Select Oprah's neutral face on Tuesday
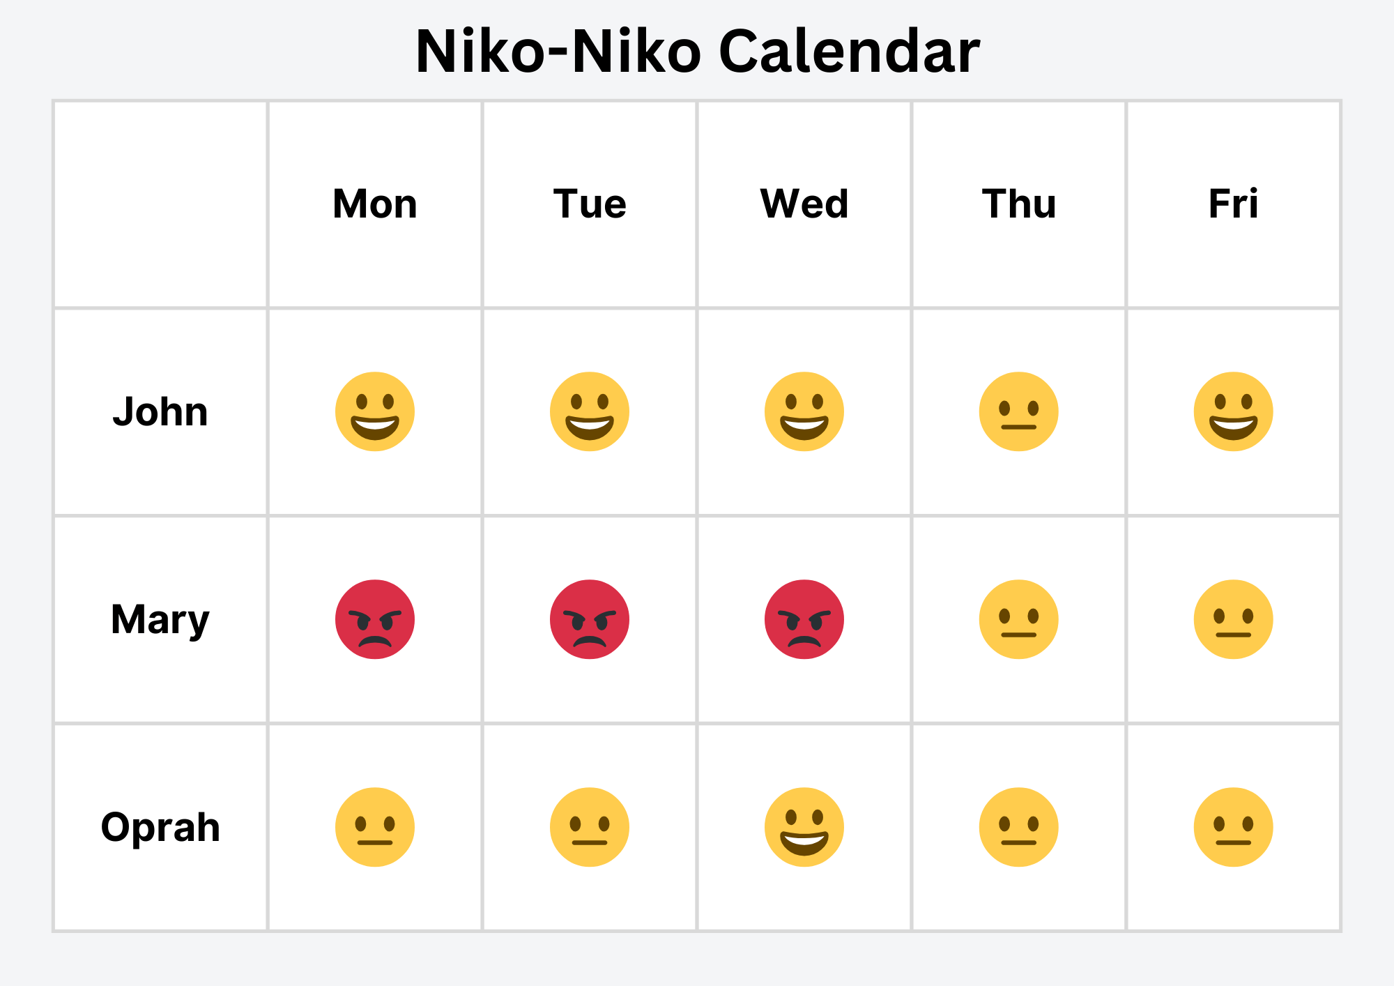The width and height of the screenshot is (1394, 986). (590, 827)
